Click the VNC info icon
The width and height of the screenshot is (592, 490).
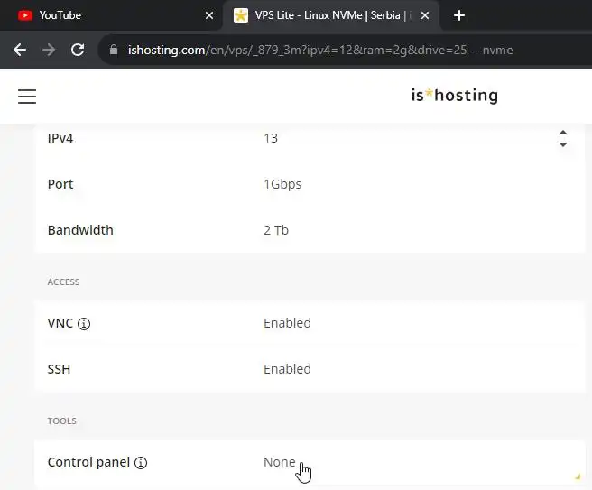click(84, 324)
